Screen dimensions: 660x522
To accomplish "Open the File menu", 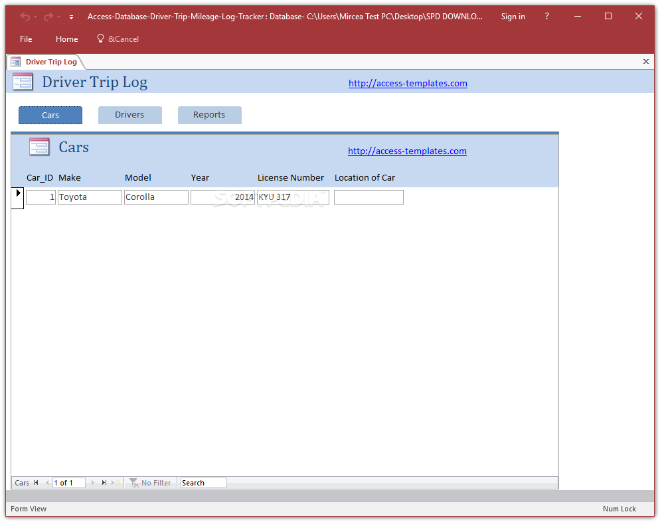I will pyautogui.click(x=26, y=39).
